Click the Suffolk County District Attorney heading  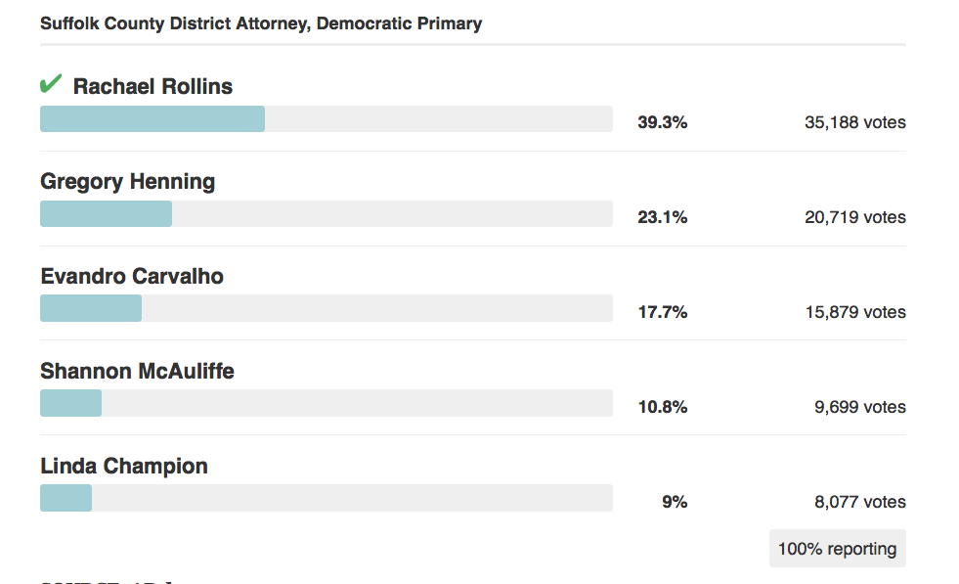tap(261, 23)
